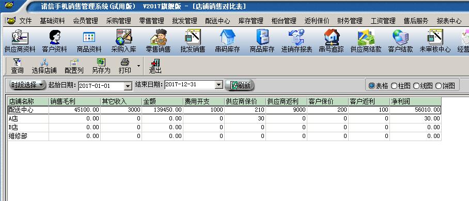469x201 pixels.
Task: Click the 45100.00 gross profit cell
Action: point(74,110)
